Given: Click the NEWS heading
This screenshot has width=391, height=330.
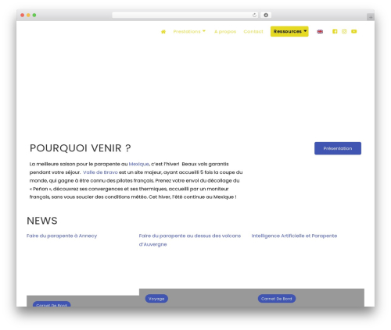Looking at the screenshot, I should (42, 221).
